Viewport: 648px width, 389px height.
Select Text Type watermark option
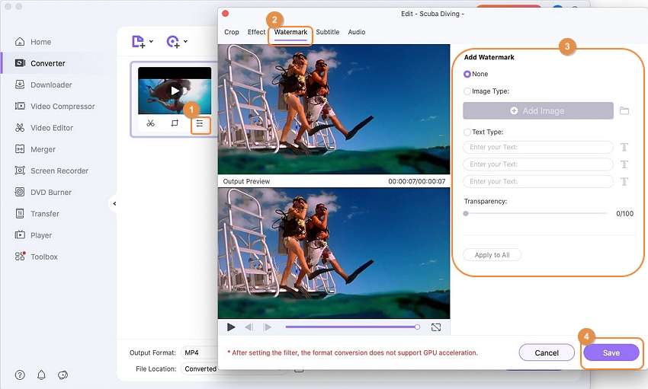(467, 132)
